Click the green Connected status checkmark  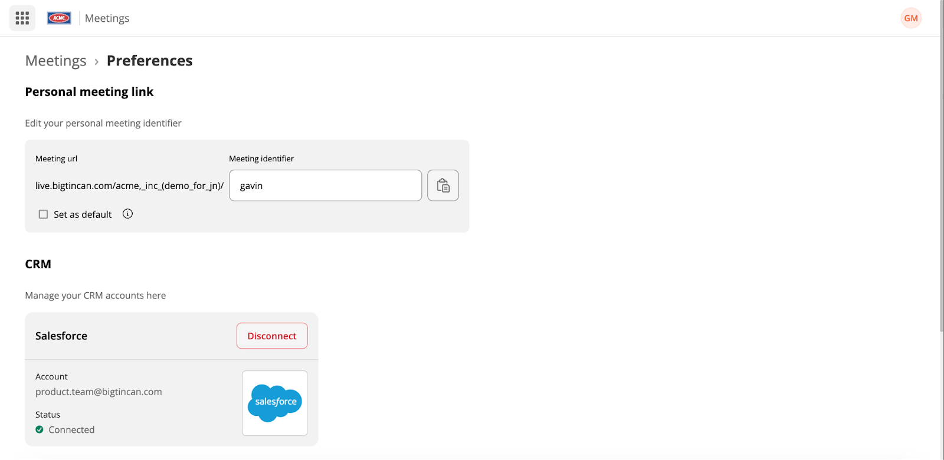tap(40, 429)
